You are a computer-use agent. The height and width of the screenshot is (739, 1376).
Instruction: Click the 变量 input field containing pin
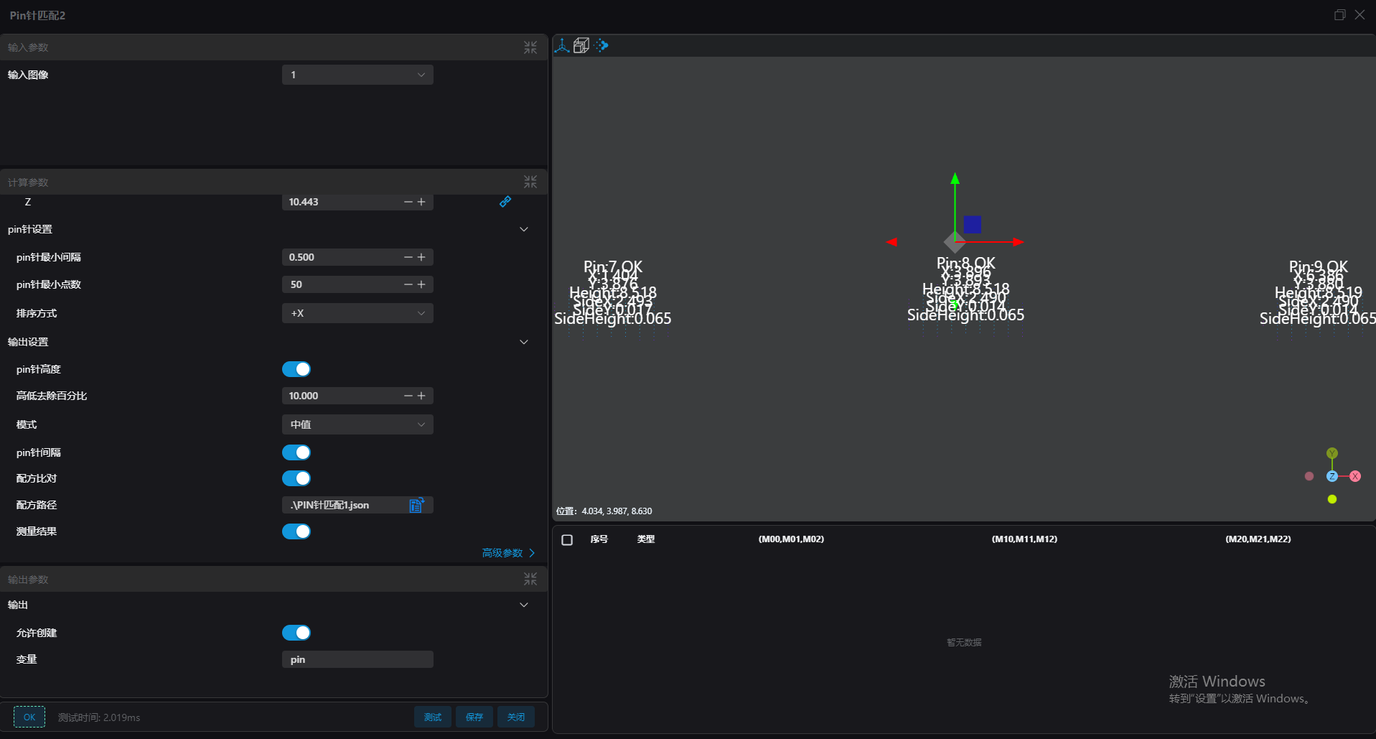tap(357, 659)
